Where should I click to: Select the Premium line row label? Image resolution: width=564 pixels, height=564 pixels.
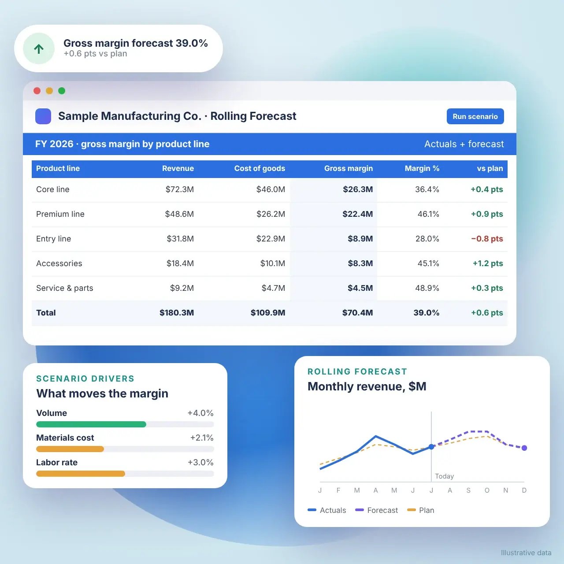pyautogui.click(x=60, y=214)
